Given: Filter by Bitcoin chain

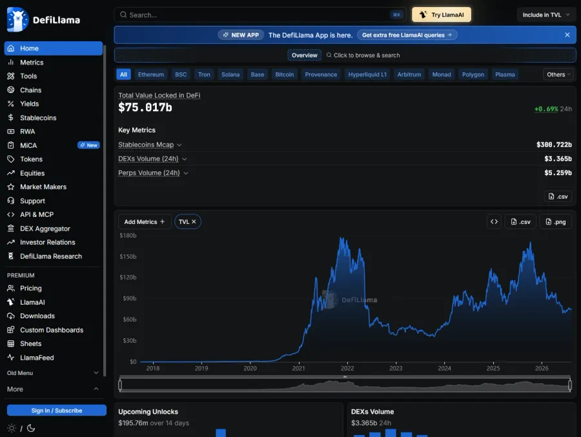Looking at the screenshot, I should [285, 74].
